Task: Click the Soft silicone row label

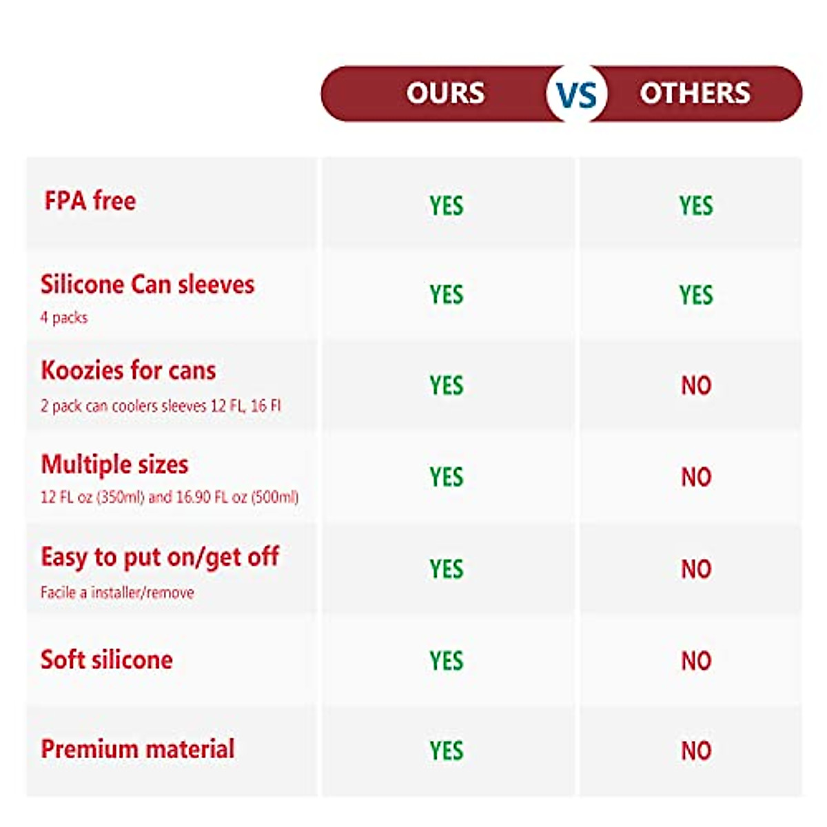Action: pyautogui.click(x=107, y=660)
